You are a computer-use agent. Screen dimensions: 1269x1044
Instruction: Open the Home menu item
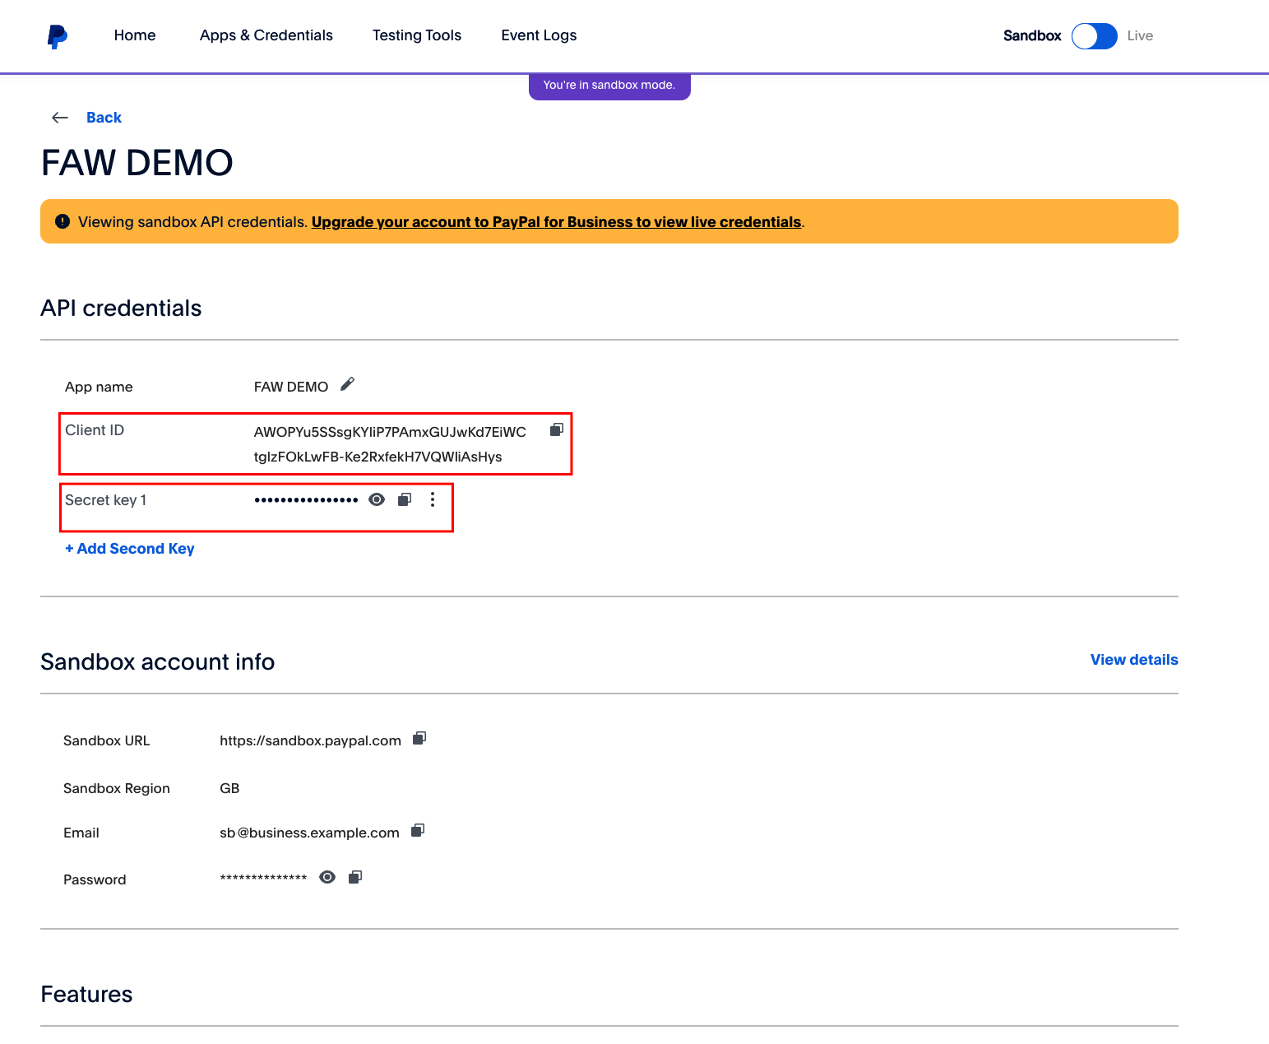[135, 35]
